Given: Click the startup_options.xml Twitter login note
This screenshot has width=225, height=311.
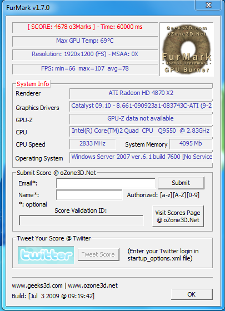Looking at the screenshot, I should point(163,255).
